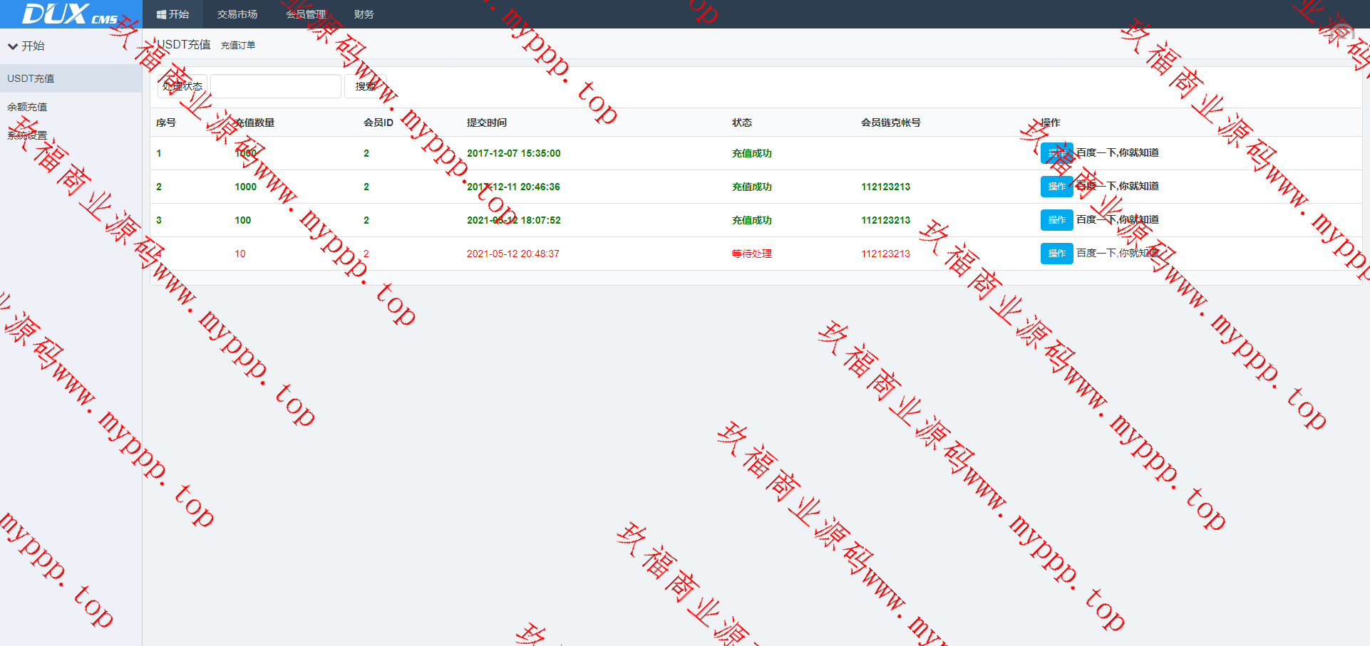Click 百度一下 link in the pending red row
Viewport: 1370px width, 646px height.
(x=1117, y=253)
